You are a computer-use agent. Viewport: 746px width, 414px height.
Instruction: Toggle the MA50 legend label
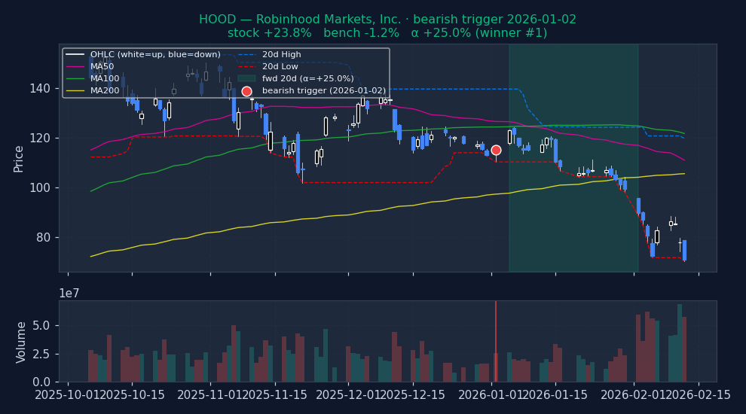[x=105, y=67]
